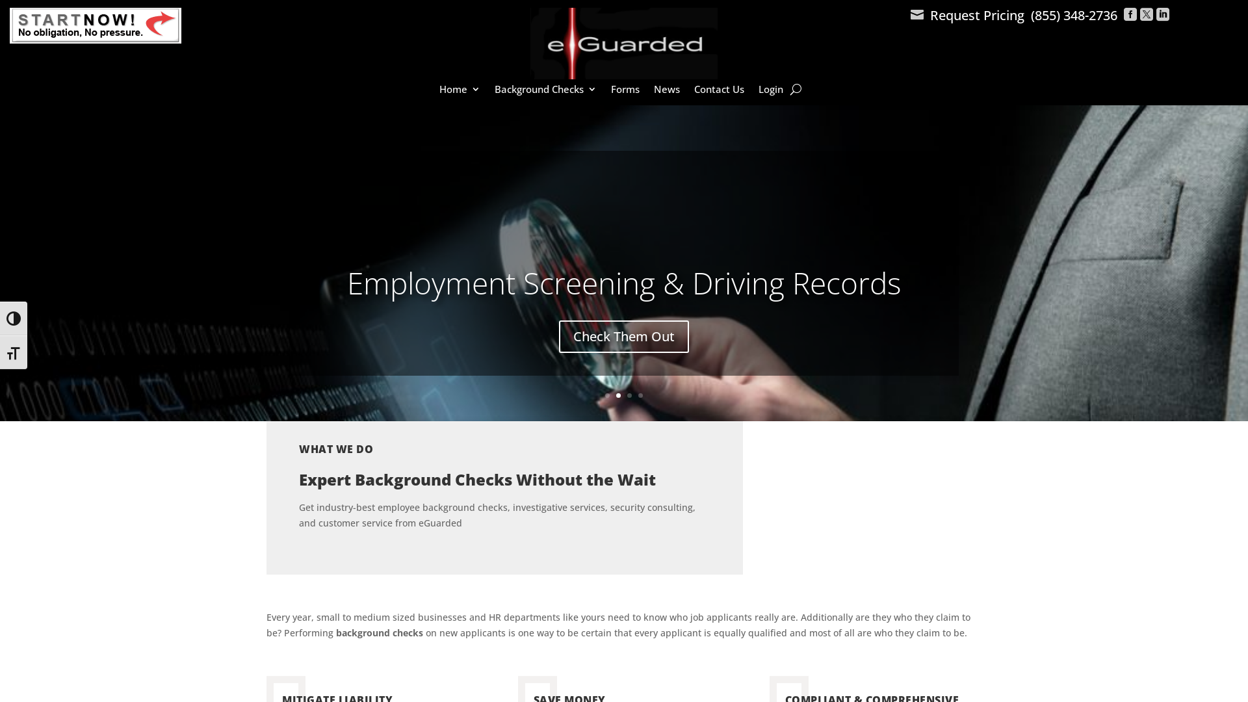
Task: Select the News navigation tab
Action: click(x=667, y=89)
